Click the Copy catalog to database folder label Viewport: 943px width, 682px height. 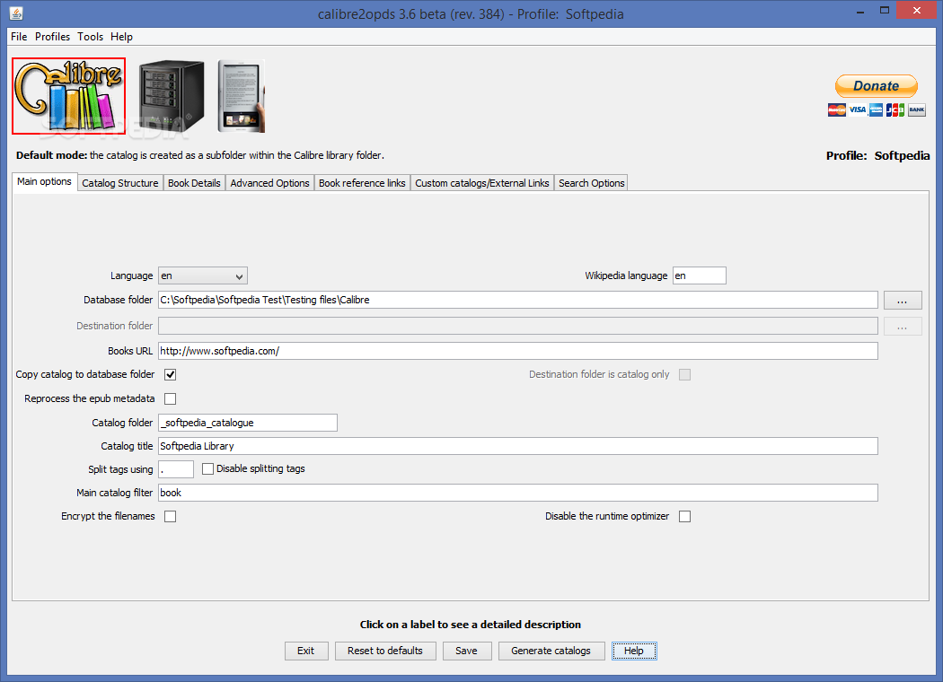tap(84, 374)
